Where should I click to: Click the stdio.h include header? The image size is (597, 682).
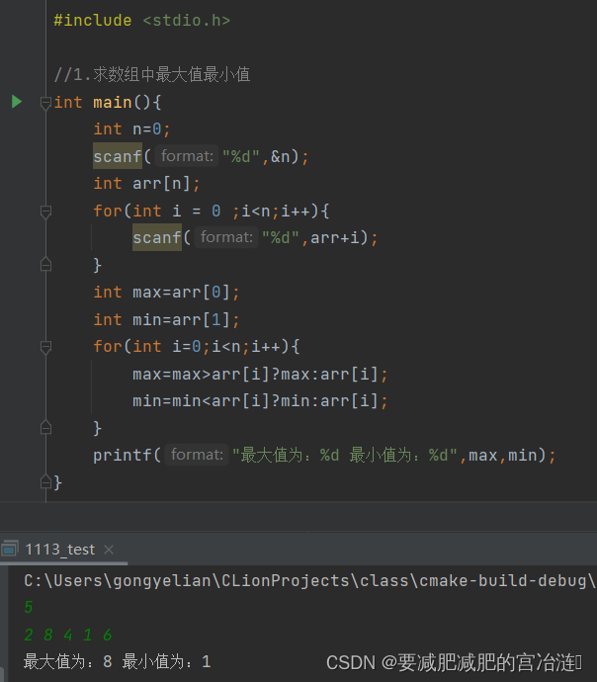(186, 21)
